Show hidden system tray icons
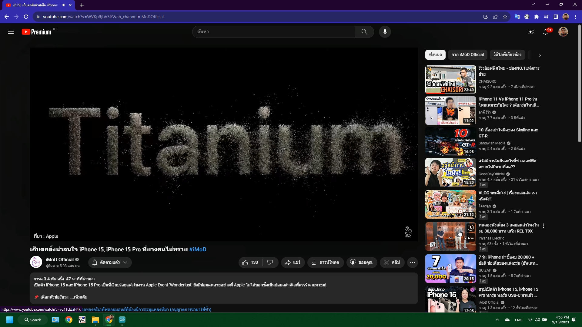 (x=497, y=320)
